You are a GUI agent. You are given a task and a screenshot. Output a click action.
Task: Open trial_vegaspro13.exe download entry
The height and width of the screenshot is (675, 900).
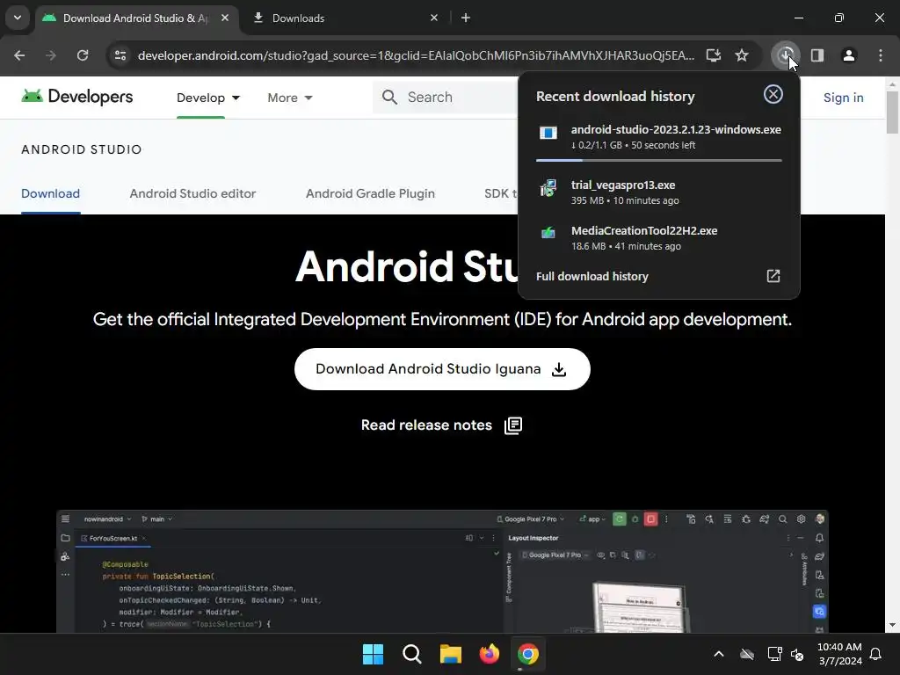coord(659,192)
